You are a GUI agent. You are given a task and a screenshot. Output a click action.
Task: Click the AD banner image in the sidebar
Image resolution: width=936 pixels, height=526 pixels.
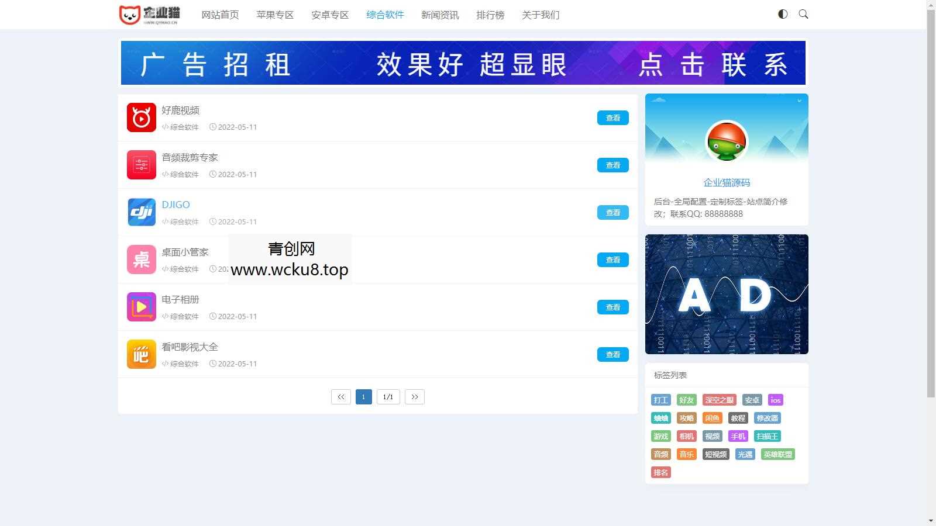click(726, 294)
